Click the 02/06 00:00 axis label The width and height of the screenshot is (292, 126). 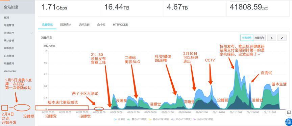[x=48, y=112]
